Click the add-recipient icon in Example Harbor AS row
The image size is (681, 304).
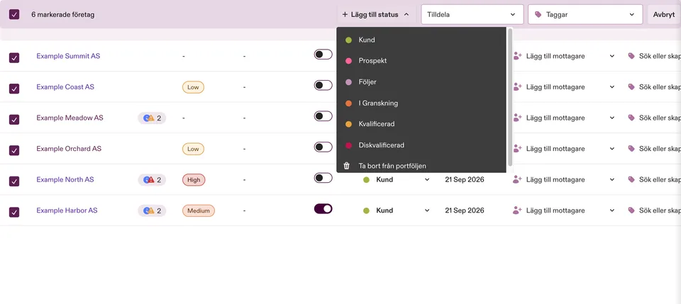click(x=517, y=210)
